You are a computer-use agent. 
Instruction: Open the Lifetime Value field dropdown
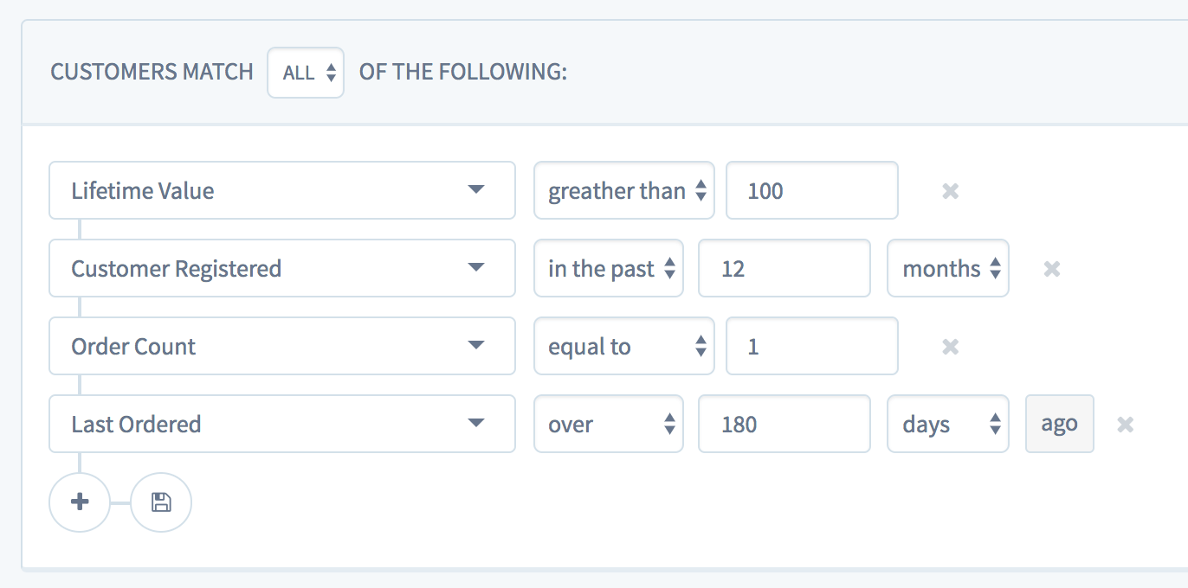pyautogui.click(x=281, y=190)
